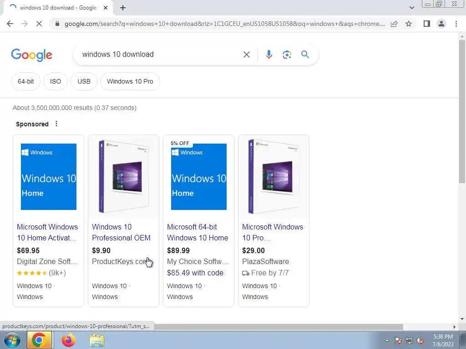The image size is (466, 349).
Task: Open Microsoft Windows 10 Home Activation link
Action: pyautogui.click(x=47, y=232)
